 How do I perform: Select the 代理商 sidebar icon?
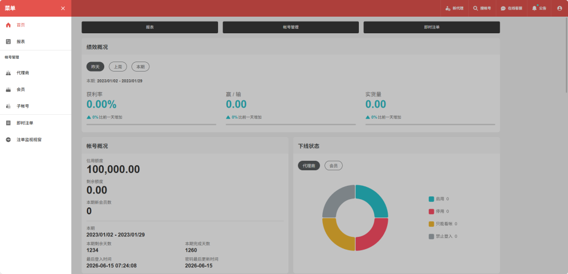click(x=8, y=73)
